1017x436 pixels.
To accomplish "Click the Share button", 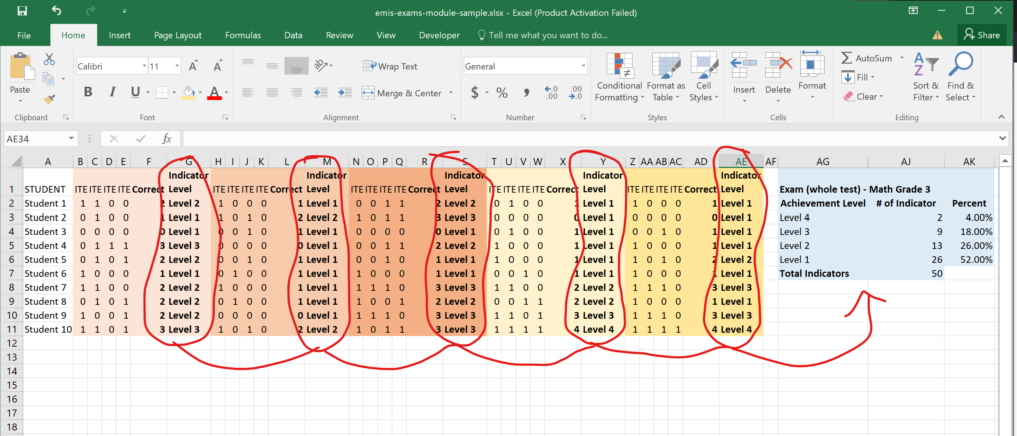I will point(981,35).
